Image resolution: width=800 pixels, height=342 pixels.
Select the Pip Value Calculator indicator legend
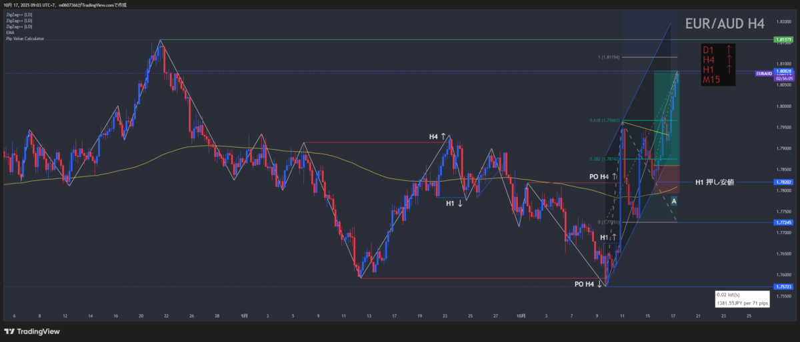[25, 38]
